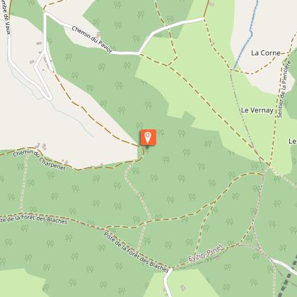
Task: Click the Piste de la Forêt des Blaches label above Eyzin-Pinet
Action: 136,252
